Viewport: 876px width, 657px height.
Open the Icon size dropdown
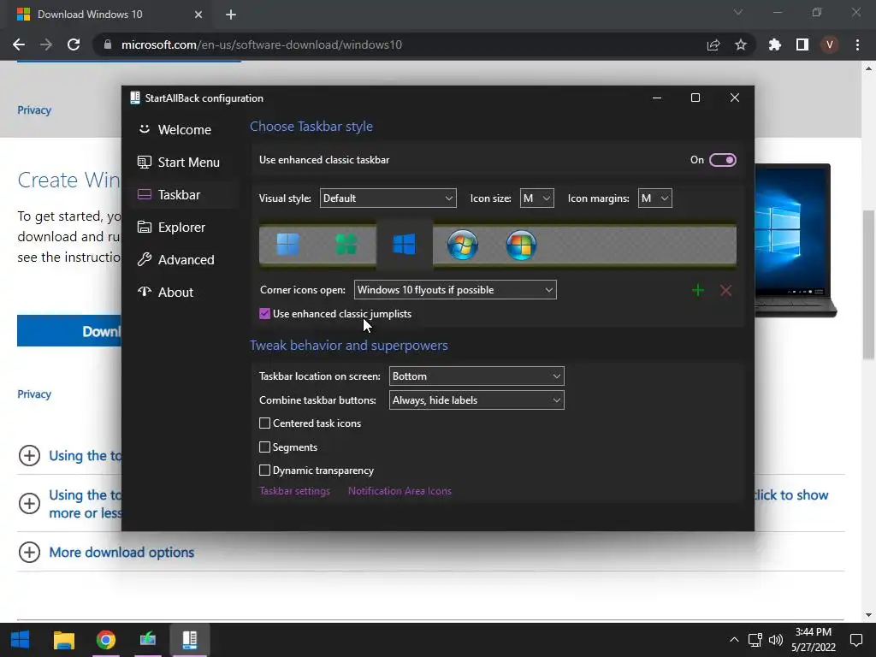tap(537, 198)
